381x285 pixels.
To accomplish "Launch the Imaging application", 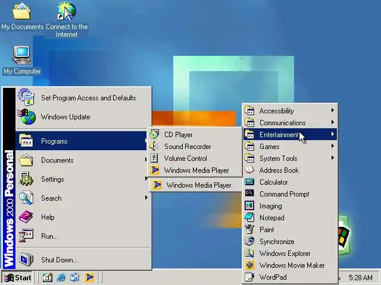I will click(290, 206).
